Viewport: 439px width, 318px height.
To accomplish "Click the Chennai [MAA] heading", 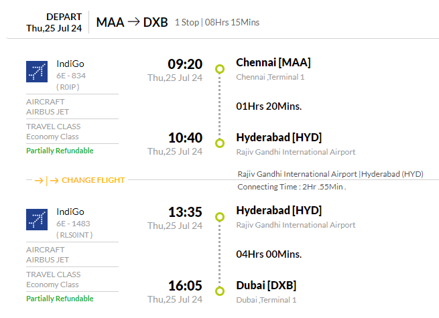I will (273, 63).
